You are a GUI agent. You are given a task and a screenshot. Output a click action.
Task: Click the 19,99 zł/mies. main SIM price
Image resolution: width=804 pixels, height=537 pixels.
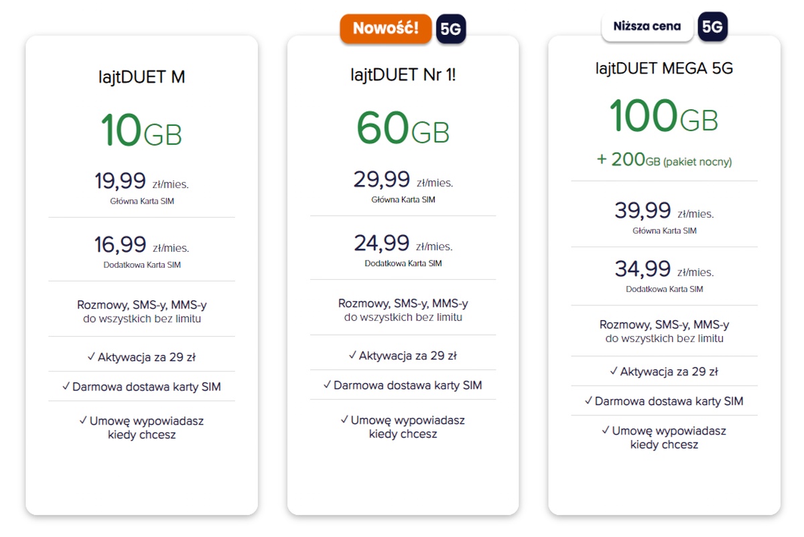[141, 181]
